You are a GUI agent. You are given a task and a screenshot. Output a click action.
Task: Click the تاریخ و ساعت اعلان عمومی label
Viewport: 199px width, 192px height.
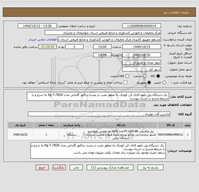(76, 26)
